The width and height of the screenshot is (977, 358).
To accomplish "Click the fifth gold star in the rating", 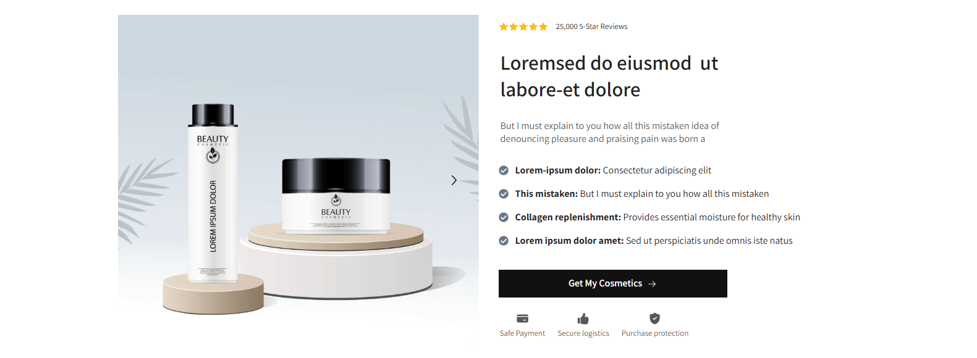I will coord(543,27).
